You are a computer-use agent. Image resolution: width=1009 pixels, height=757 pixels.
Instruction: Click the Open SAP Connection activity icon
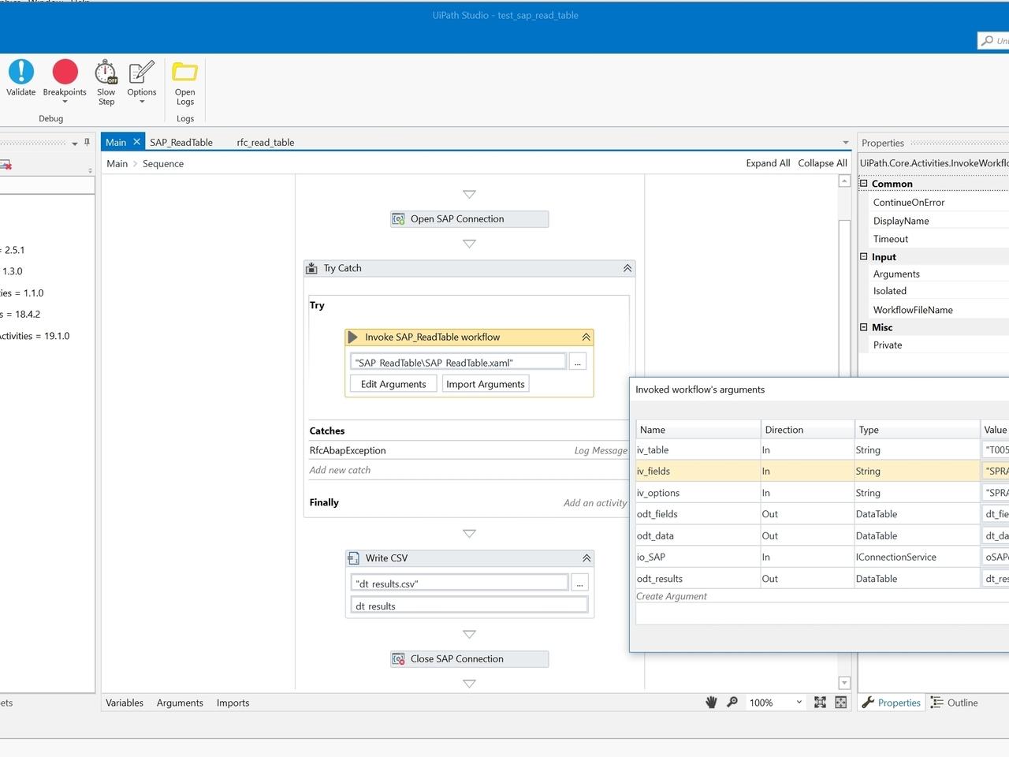click(398, 218)
